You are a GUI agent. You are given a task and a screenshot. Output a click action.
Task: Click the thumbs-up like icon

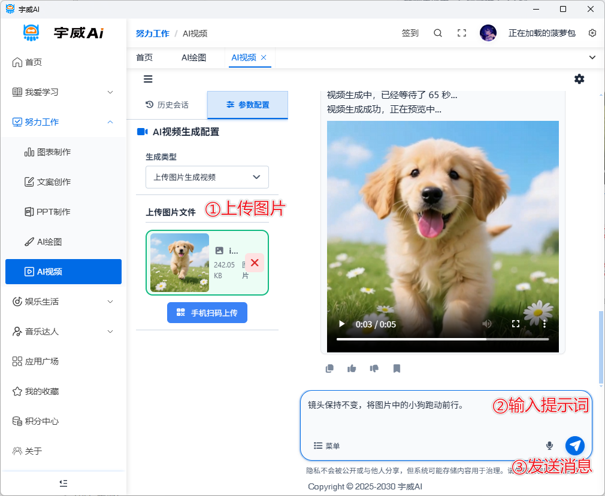click(352, 369)
